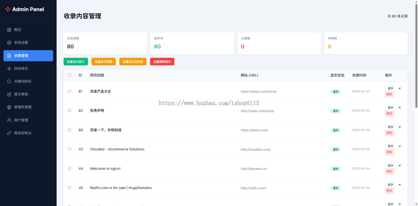Click the edit icon for 提交审核
This screenshot has height=206, width=418.
tap(9, 94)
